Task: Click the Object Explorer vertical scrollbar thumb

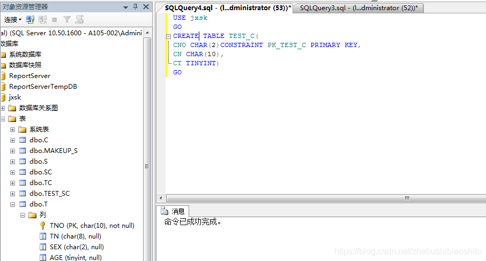Action: click(x=147, y=166)
